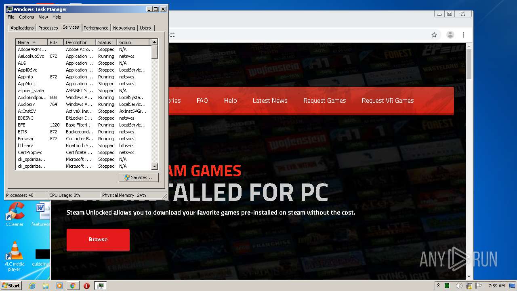Click the services list scroll up arrow
Image resolution: width=517 pixels, height=291 pixels.
click(154, 42)
